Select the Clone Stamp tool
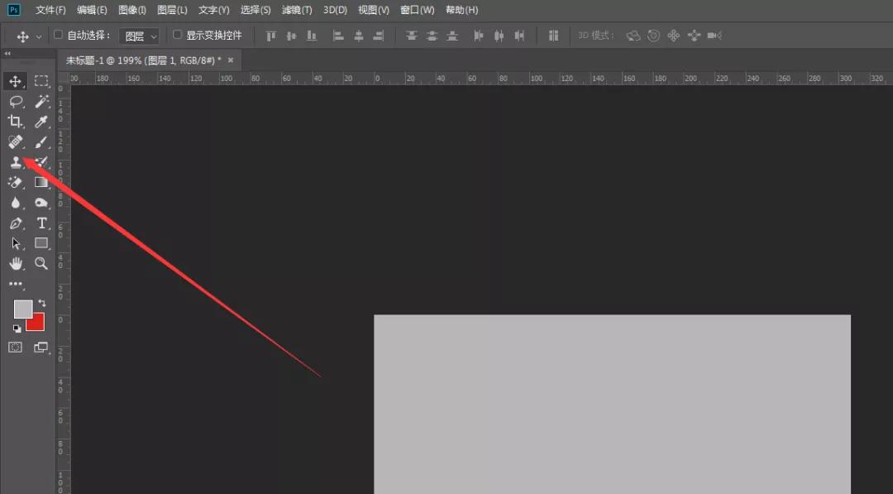893x494 pixels. tap(16, 162)
